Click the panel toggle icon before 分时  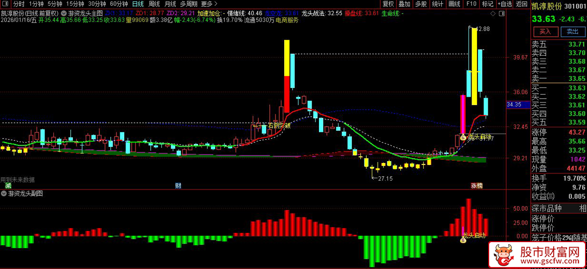tap(5, 4)
